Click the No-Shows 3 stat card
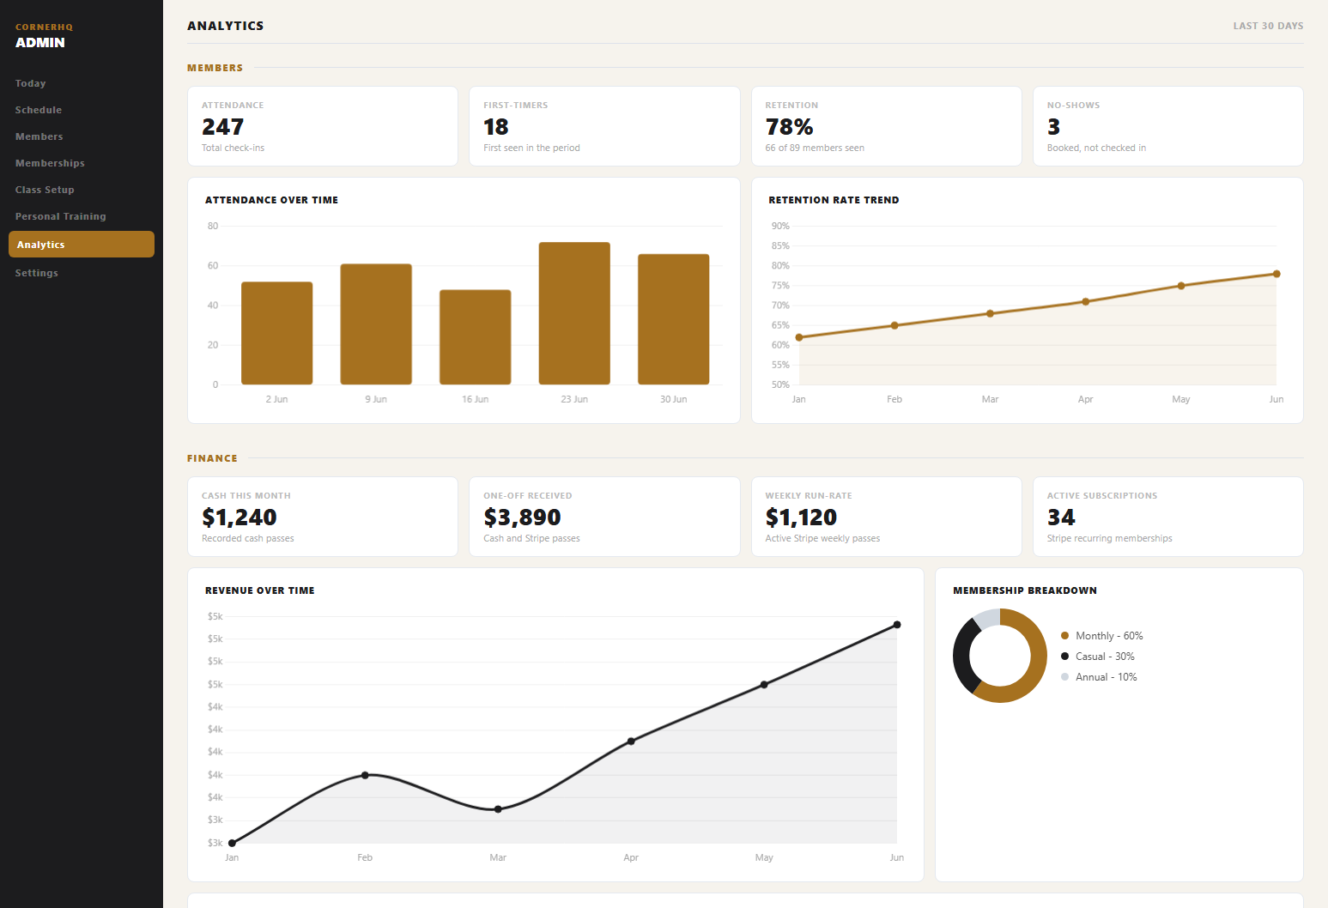This screenshot has width=1328, height=908. click(1168, 126)
